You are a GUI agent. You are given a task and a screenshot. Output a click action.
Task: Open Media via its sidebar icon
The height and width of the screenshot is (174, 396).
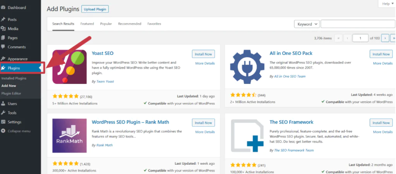(3, 28)
